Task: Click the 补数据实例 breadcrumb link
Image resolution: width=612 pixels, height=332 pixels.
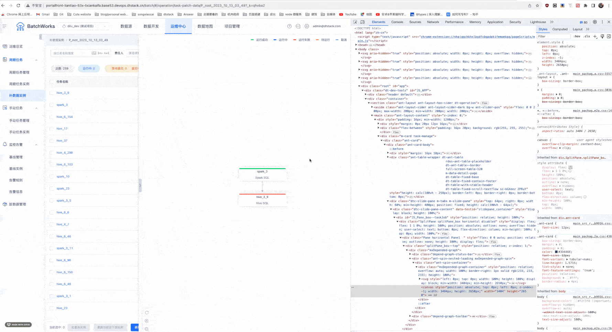Action: click(57, 40)
